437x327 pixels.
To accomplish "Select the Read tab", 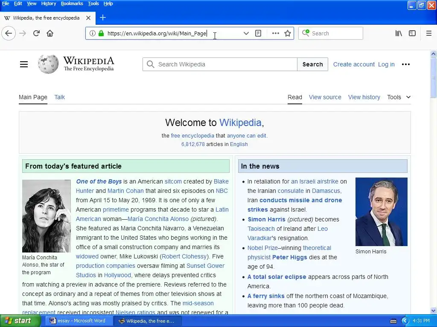I will coord(295,97).
